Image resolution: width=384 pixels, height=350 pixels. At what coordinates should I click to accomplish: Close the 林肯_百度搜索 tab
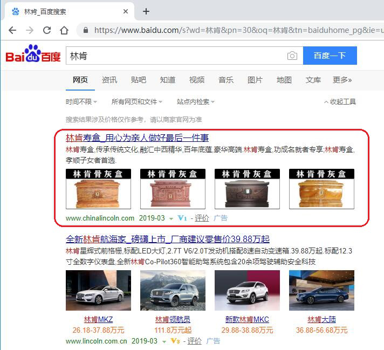pos(126,11)
